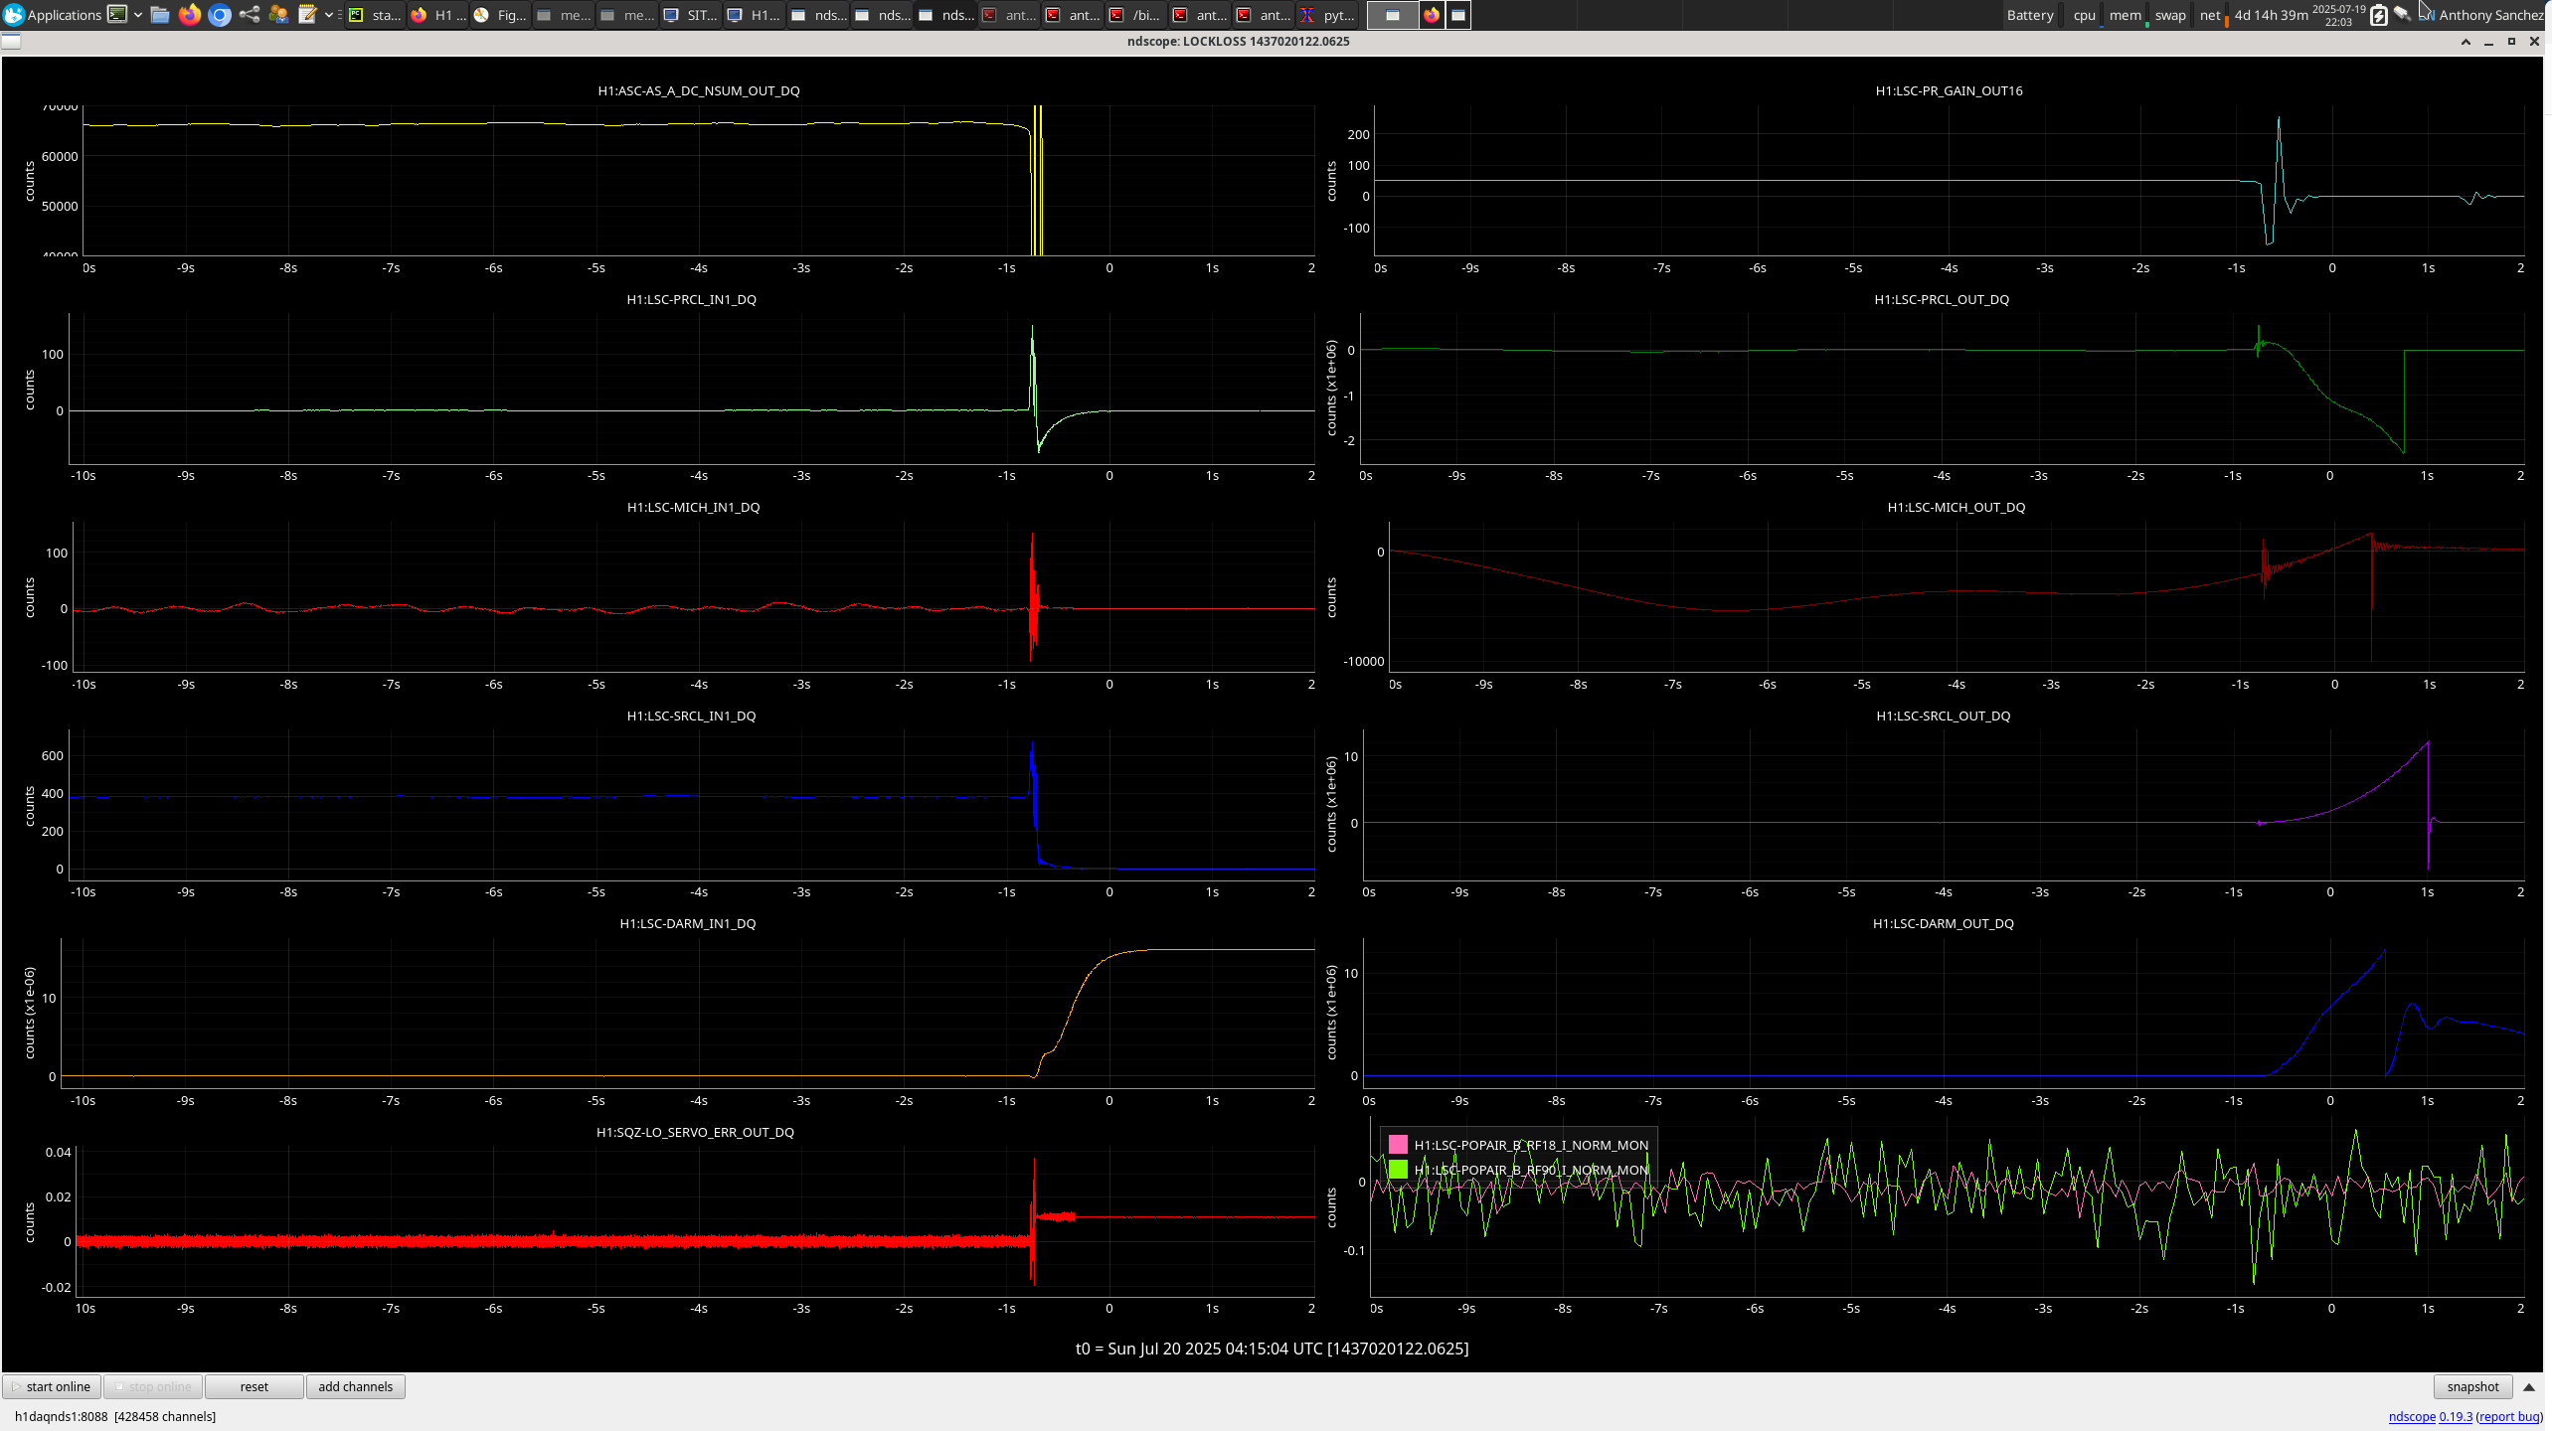The height and width of the screenshot is (1431, 2552).
Task: Launch Firefox from the panel launcher
Action: 190,15
